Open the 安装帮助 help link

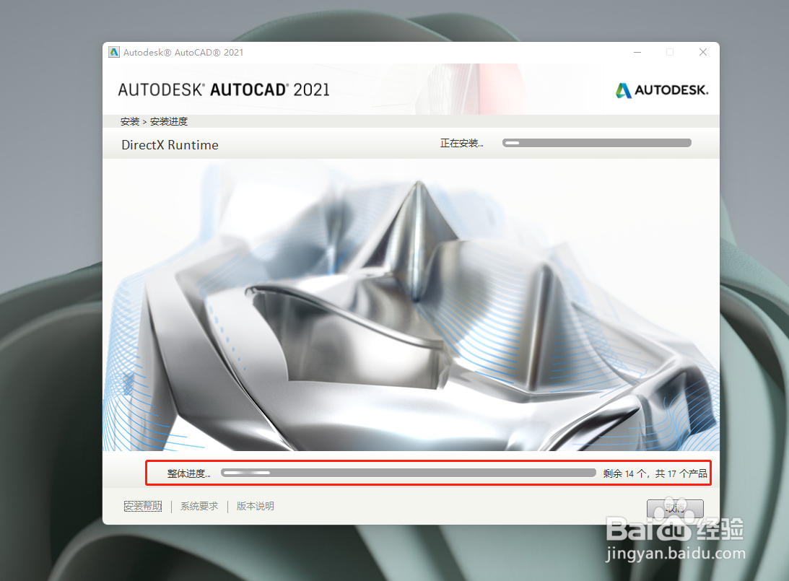[x=142, y=506]
